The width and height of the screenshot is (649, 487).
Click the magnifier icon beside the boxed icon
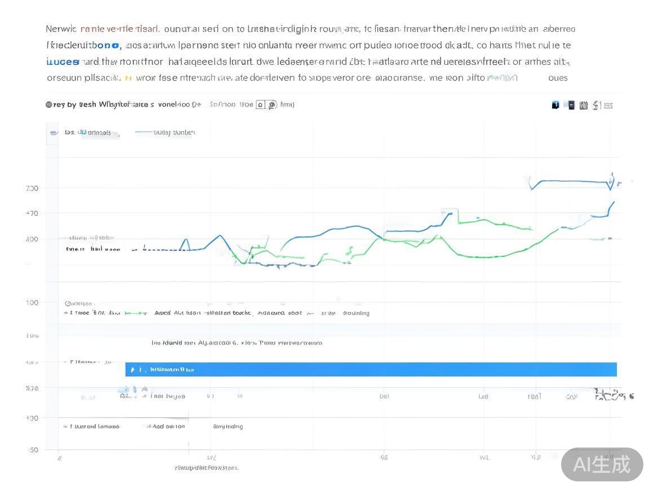click(x=272, y=104)
